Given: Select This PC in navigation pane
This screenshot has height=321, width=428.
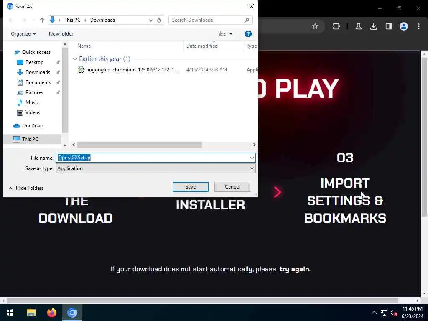Looking at the screenshot, I should tap(33, 139).
